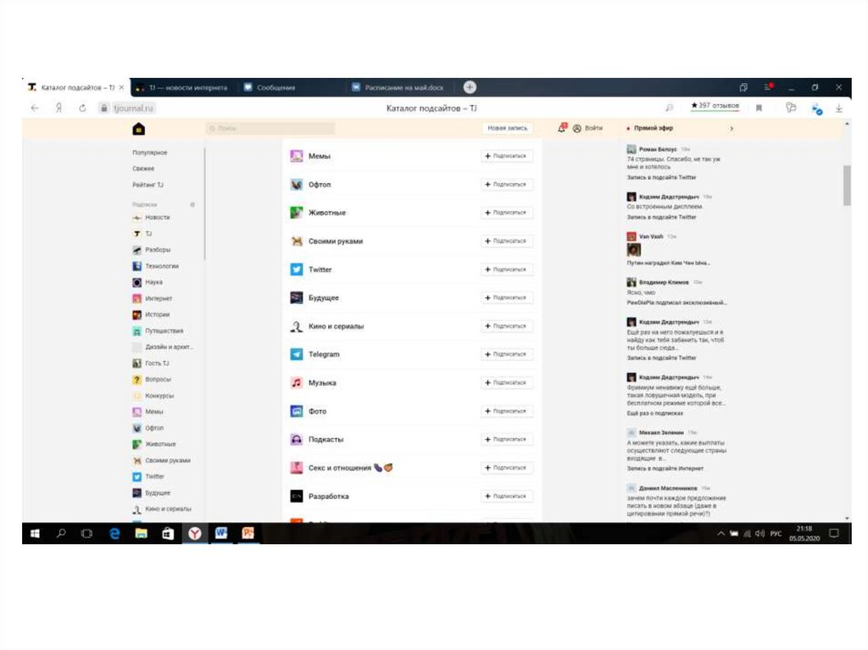Screen dimensions: 868x650
Task: Open the Telegram icon in catalog list
Action: [297, 353]
